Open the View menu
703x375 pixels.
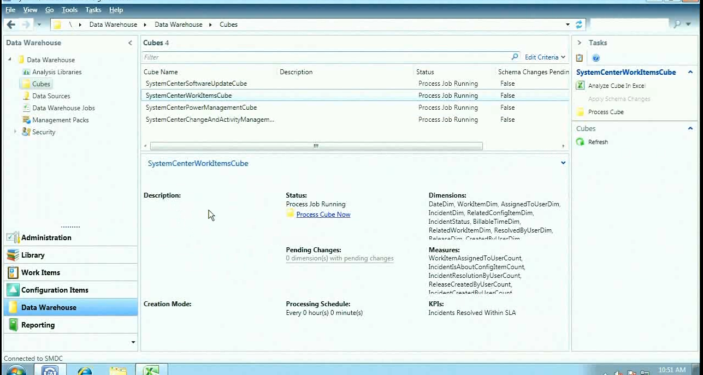tap(30, 10)
